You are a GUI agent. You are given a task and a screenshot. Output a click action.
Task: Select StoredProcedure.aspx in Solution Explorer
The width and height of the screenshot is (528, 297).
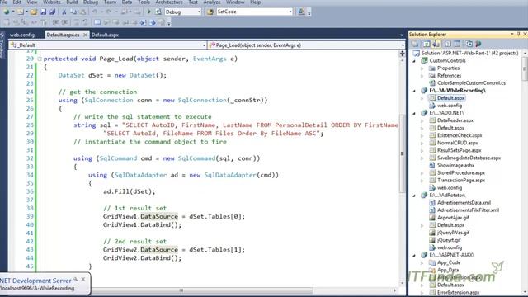coord(461,172)
